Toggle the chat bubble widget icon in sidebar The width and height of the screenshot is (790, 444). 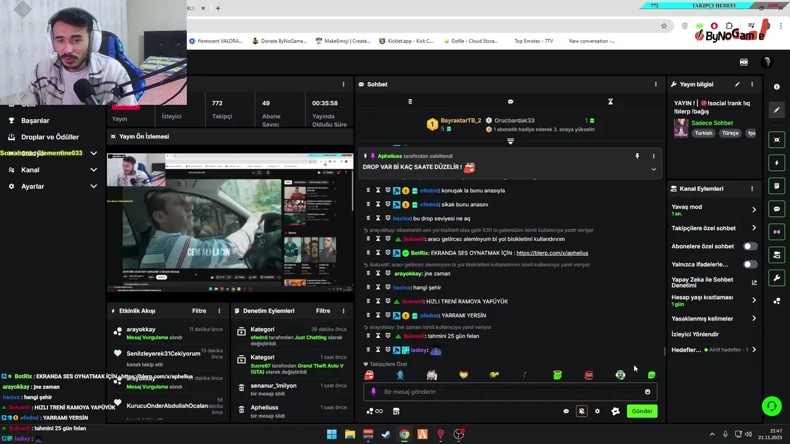click(x=776, y=209)
